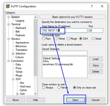This screenshot has height=106, width=110.
Task: Select the Telnet connection type
Action: coord(60,39)
